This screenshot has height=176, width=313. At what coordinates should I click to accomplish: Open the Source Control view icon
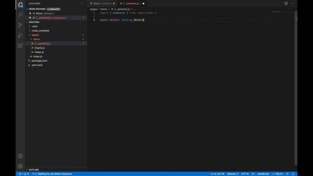pos(20,25)
